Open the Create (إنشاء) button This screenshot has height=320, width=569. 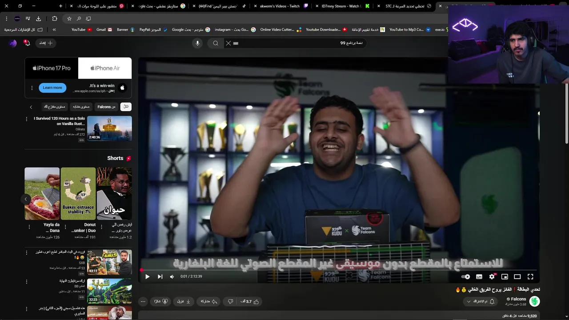(46, 43)
